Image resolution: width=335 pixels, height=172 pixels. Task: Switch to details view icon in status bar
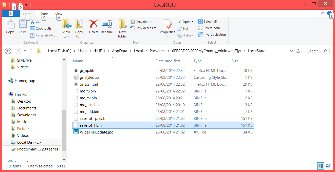(x=321, y=166)
